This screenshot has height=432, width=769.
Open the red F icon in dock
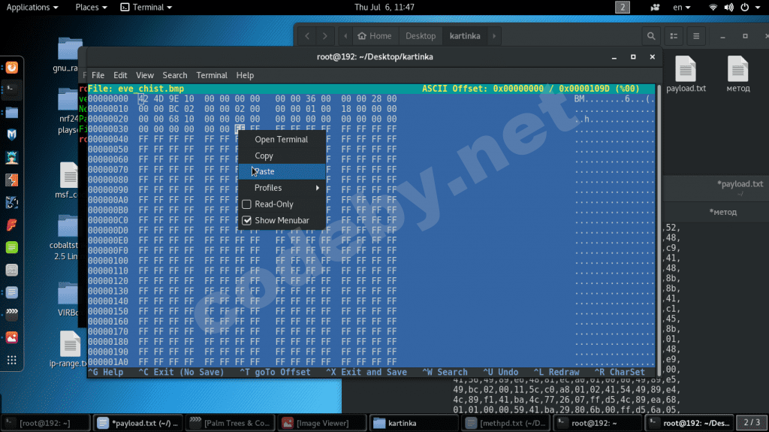pyautogui.click(x=12, y=225)
